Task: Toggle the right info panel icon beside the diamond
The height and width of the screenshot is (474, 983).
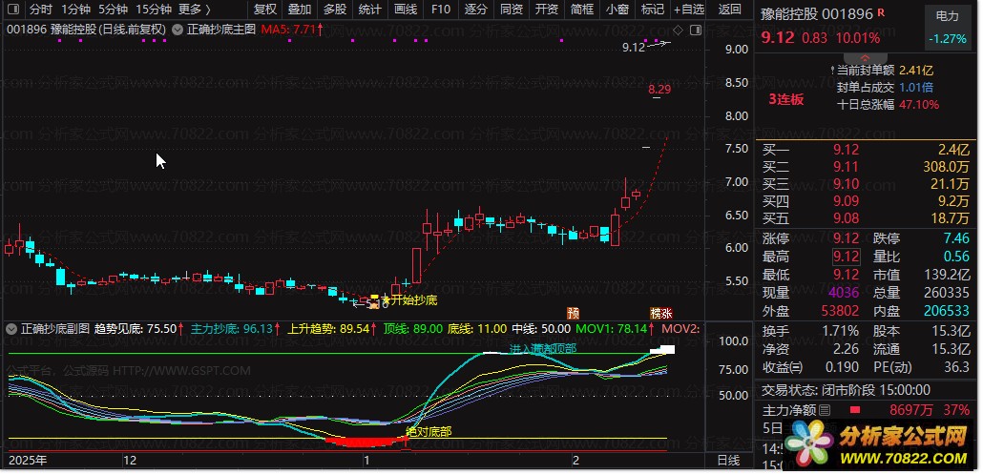Action: click(695, 30)
